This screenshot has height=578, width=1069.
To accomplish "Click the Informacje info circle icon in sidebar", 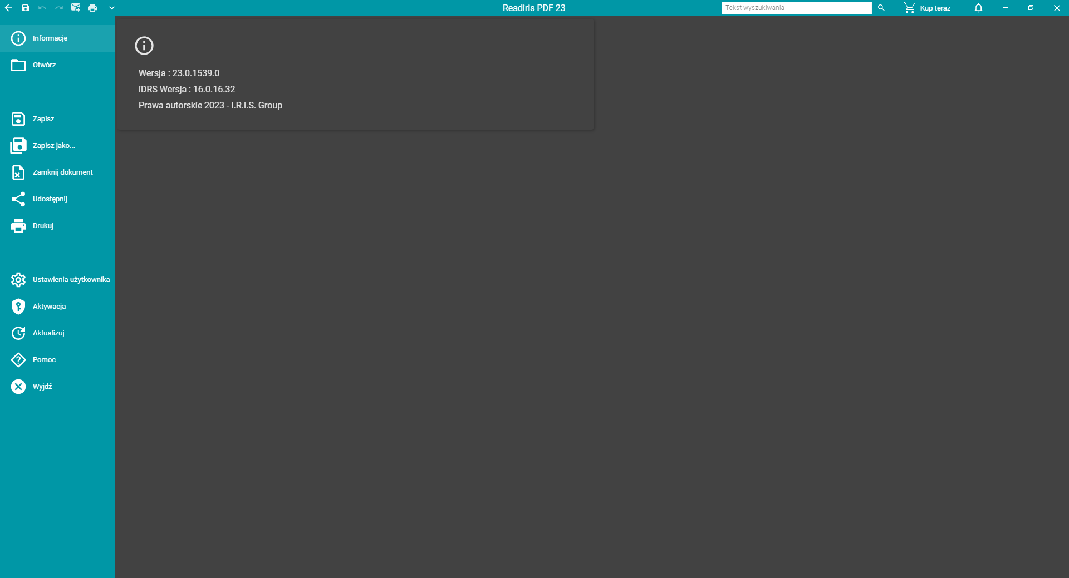I will (x=18, y=38).
